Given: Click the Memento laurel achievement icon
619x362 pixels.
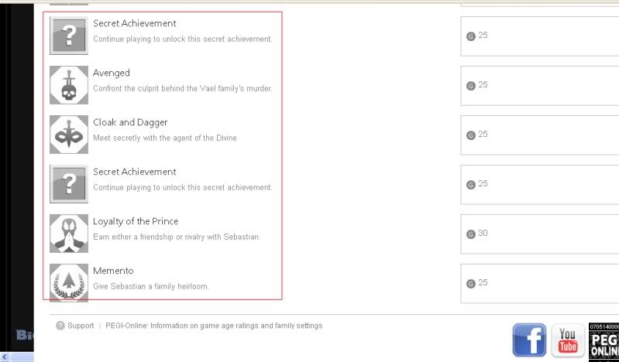Looking at the screenshot, I should [x=69, y=282].
